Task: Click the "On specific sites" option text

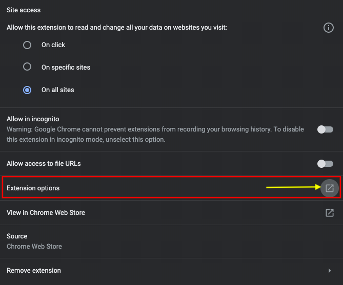Action: point(66,68)
